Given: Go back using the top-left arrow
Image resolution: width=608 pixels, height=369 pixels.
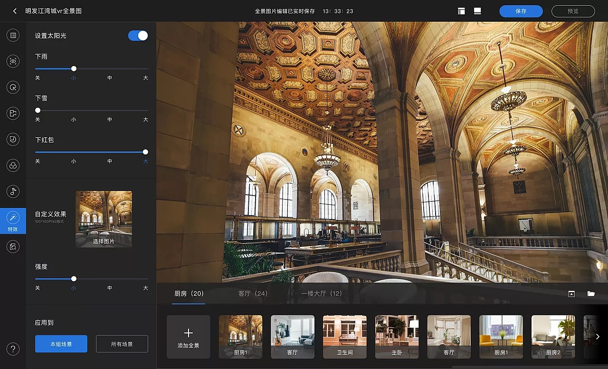Looking at the screenshot, I should tap(15, 11).
